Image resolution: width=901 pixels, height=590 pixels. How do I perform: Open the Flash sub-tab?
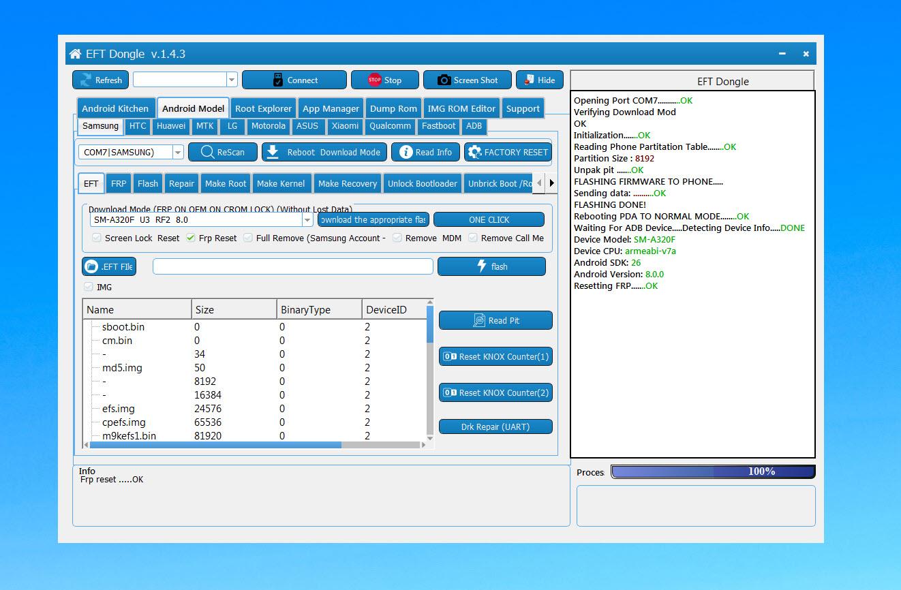148,183
